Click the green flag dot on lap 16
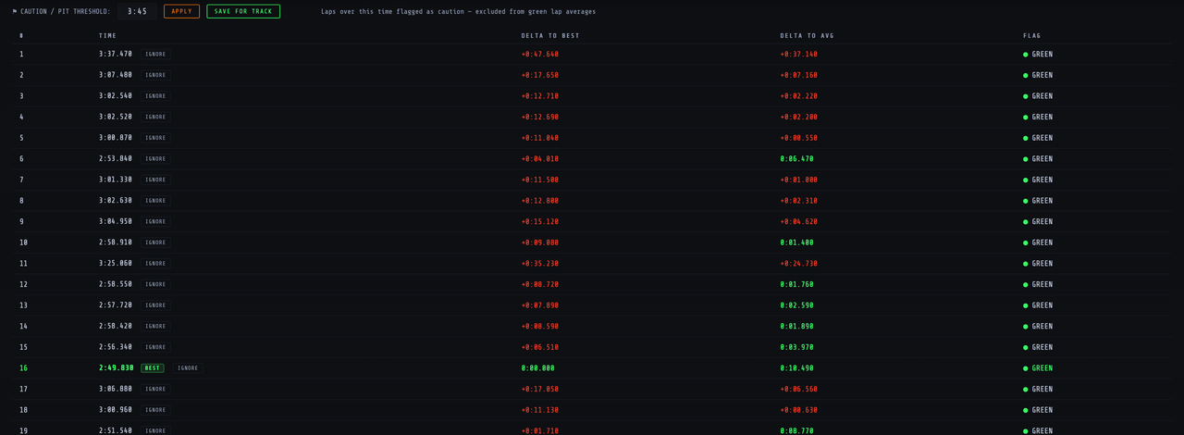The image size is (1184, 435). 1026,368
